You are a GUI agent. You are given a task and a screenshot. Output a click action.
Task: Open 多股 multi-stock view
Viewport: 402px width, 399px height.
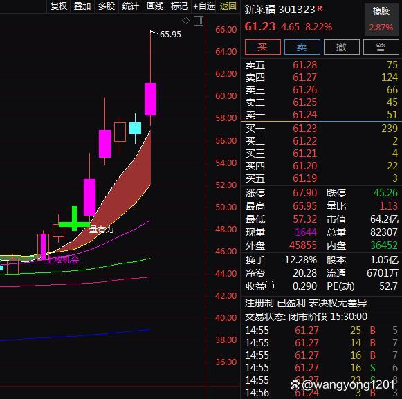[x=107, y=6]
